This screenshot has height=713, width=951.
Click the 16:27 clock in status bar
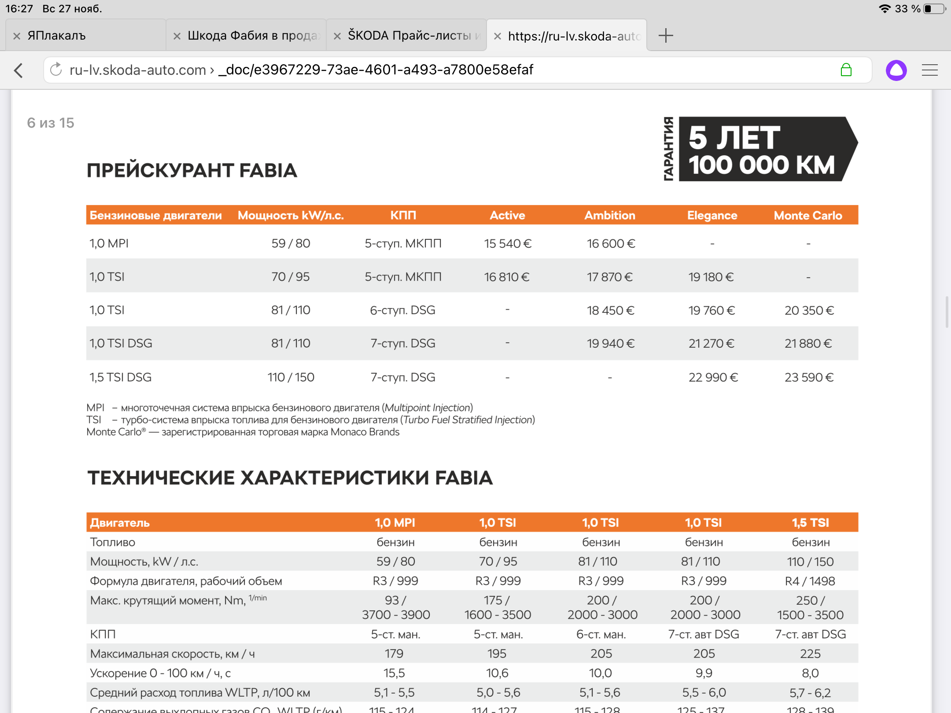click(x=19, y=9)
